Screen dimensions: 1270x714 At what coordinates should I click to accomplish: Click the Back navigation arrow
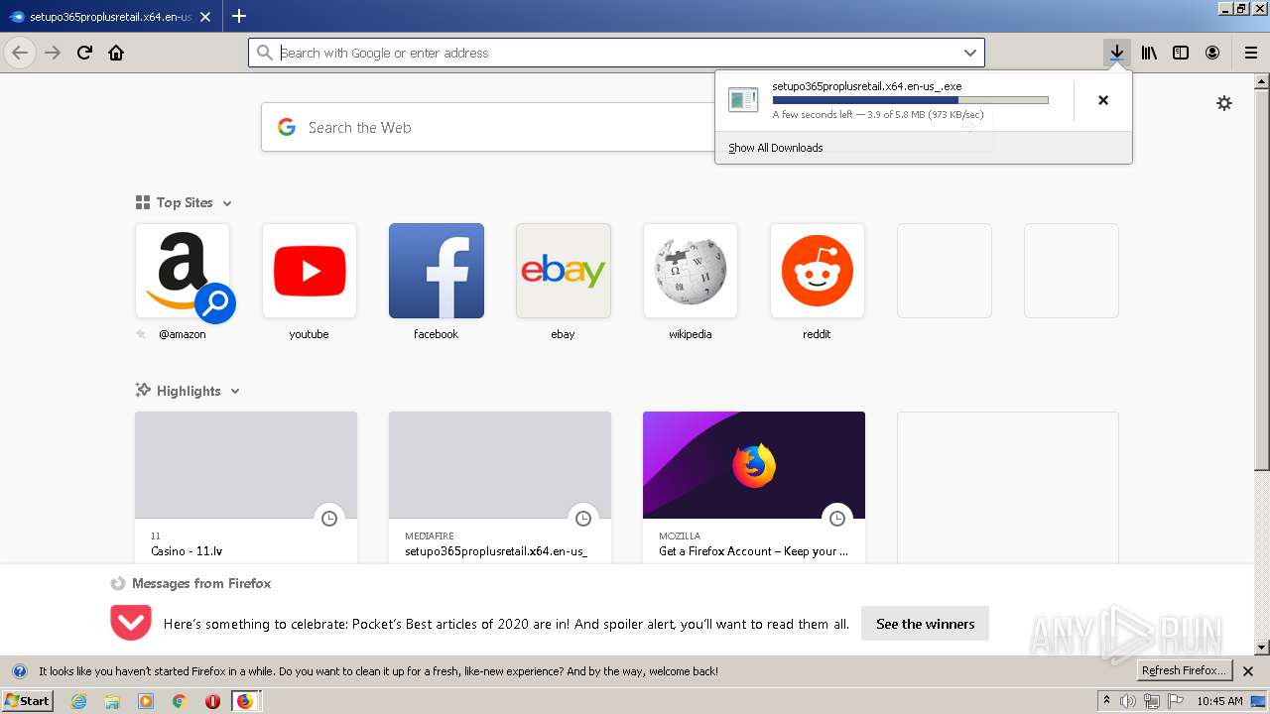pos(20,53)
